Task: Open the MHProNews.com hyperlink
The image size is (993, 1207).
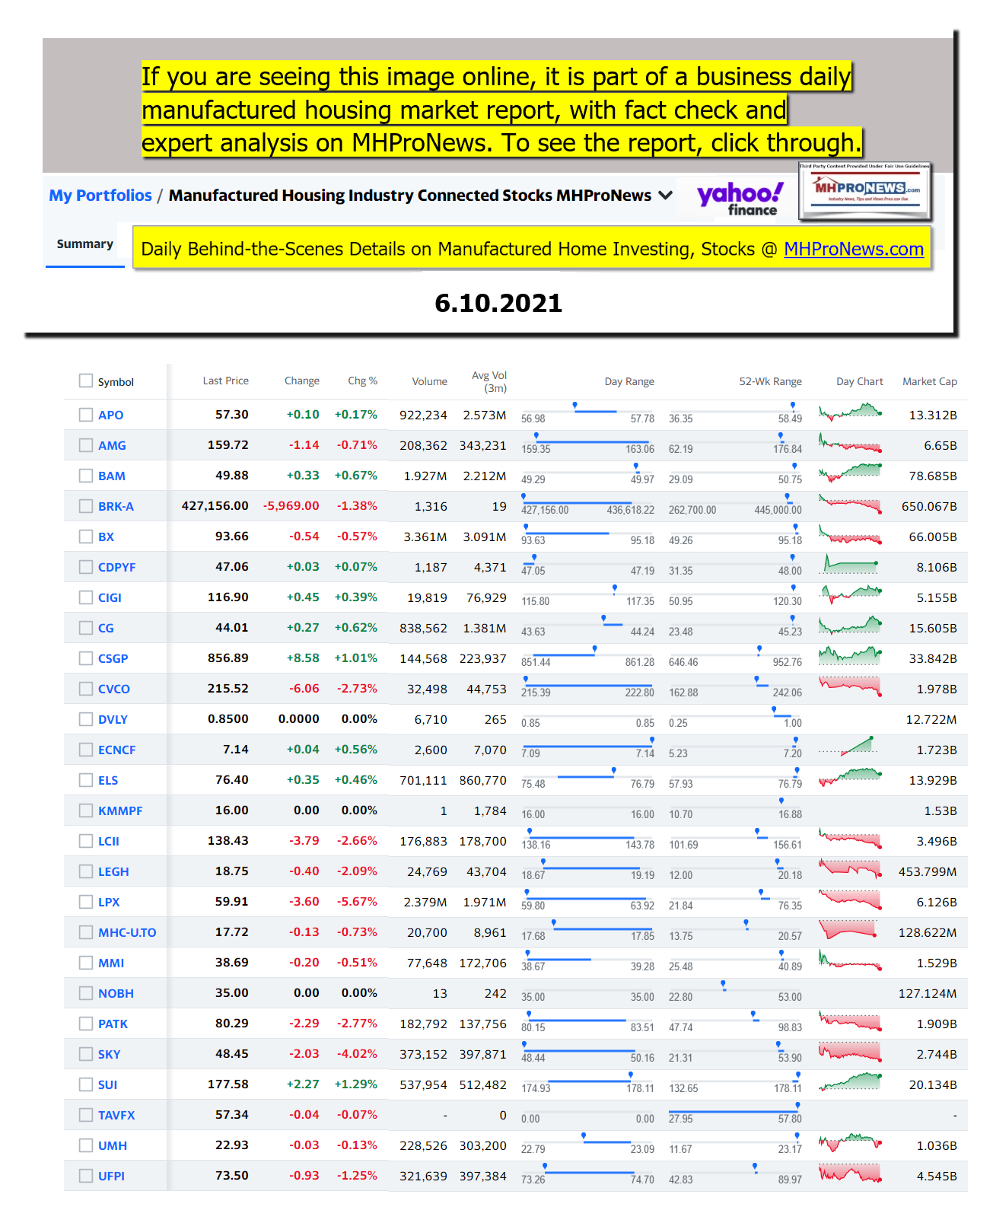Action: 853,249
